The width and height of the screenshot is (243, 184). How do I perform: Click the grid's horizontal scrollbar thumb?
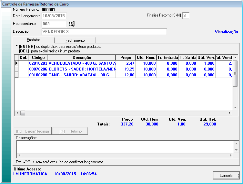(x=23, y=113)
